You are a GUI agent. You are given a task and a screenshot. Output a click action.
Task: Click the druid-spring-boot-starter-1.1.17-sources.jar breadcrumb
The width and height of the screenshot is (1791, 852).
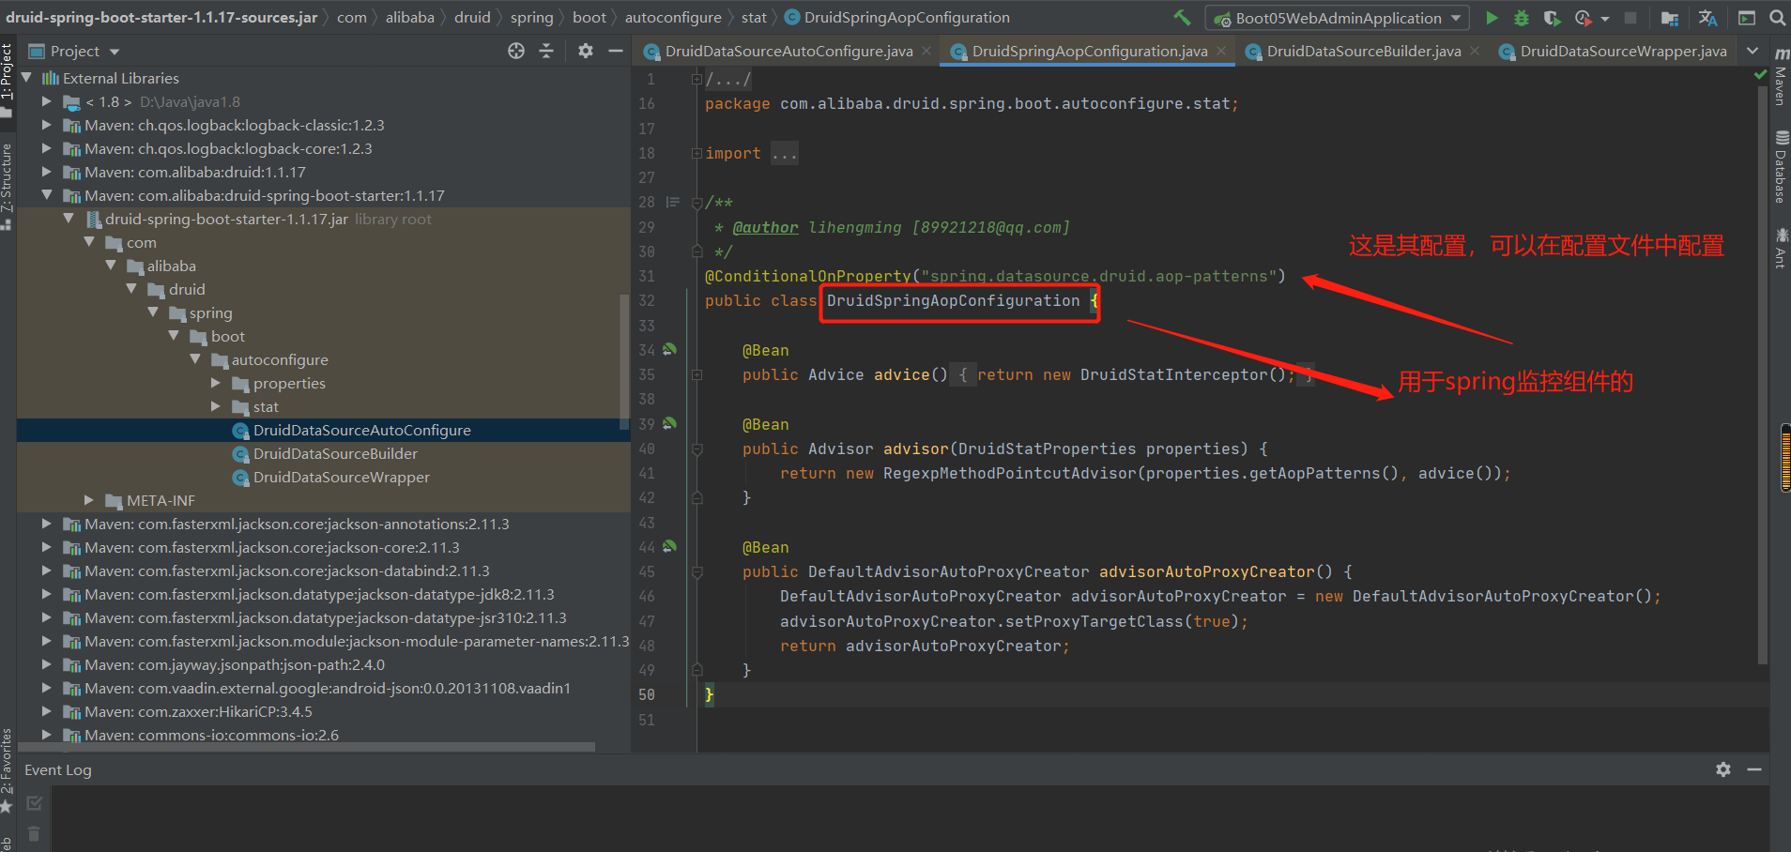pos(161,17)
